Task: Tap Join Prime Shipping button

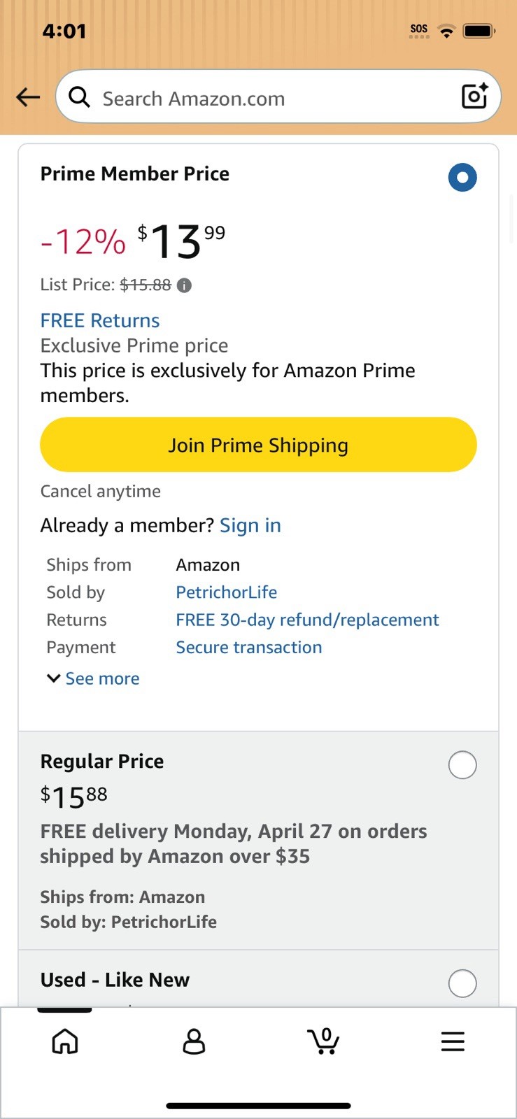Action: point(258,445)
